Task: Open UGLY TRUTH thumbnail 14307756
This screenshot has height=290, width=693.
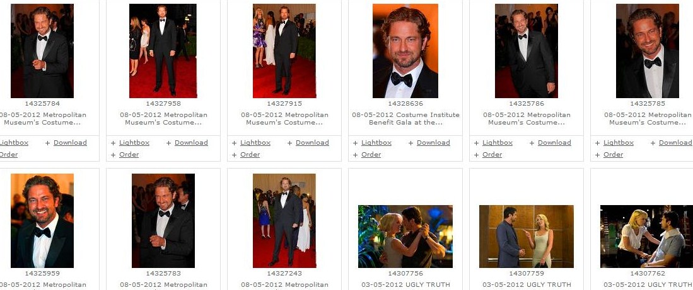Action: [x=405, y=237]
